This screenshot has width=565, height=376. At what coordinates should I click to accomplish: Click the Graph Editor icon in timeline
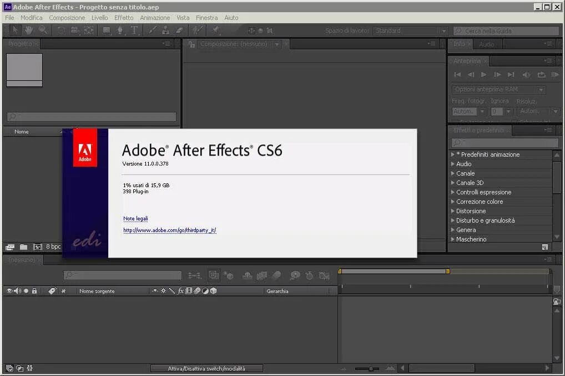324,276
